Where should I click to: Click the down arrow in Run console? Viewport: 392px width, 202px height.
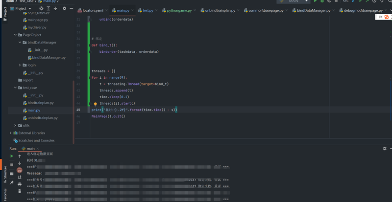point(20,163)
